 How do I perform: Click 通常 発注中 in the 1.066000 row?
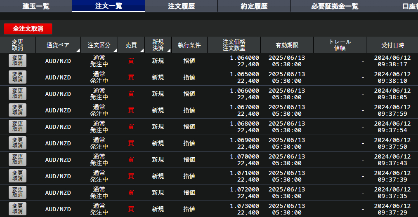(99, 94)
